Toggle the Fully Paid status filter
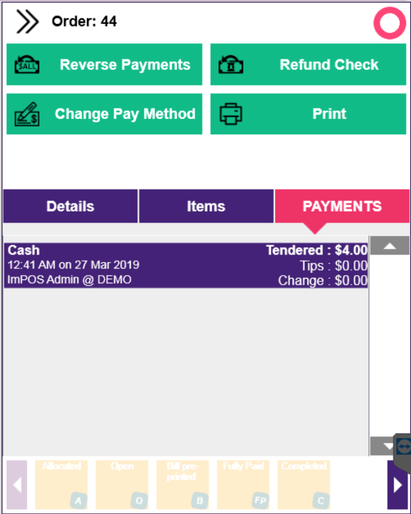This screenshot has width=411, height=514. click(243, 484)
